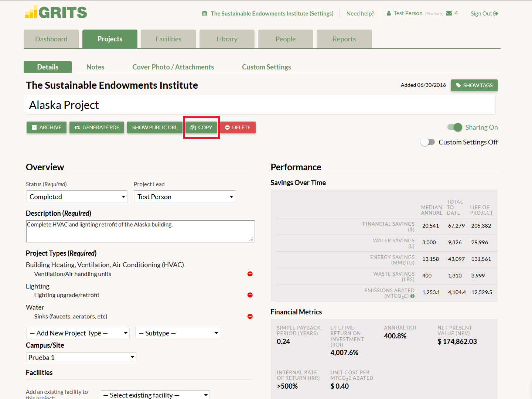Toggle Sharing On switch
Viewport: 532px width, 399px height.
455,127
